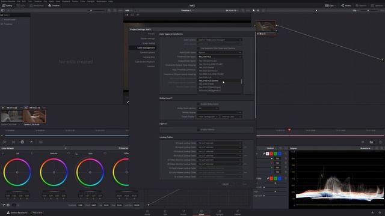
Task: Open General Options settings section
Action: pyautogui.click(x=147, y=52)
